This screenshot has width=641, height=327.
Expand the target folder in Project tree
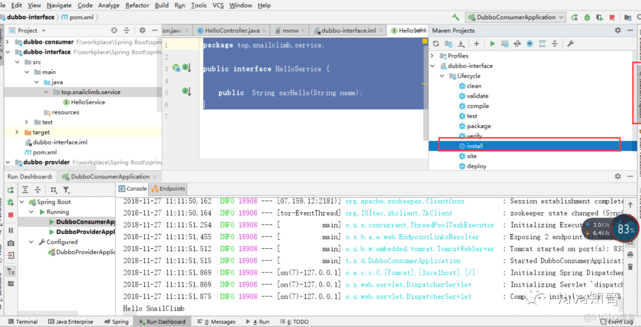tap(17, 132)
